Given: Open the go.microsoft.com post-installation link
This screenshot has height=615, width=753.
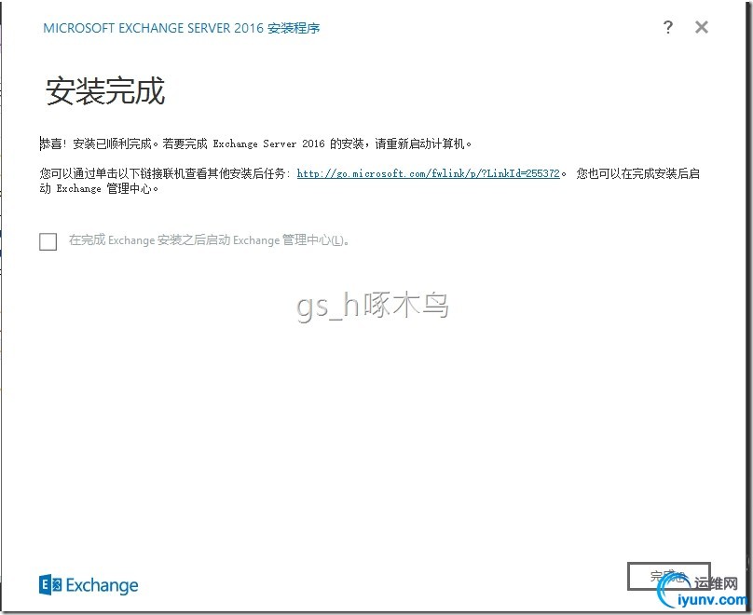Looking at the screenshot, I should point(429,173).
